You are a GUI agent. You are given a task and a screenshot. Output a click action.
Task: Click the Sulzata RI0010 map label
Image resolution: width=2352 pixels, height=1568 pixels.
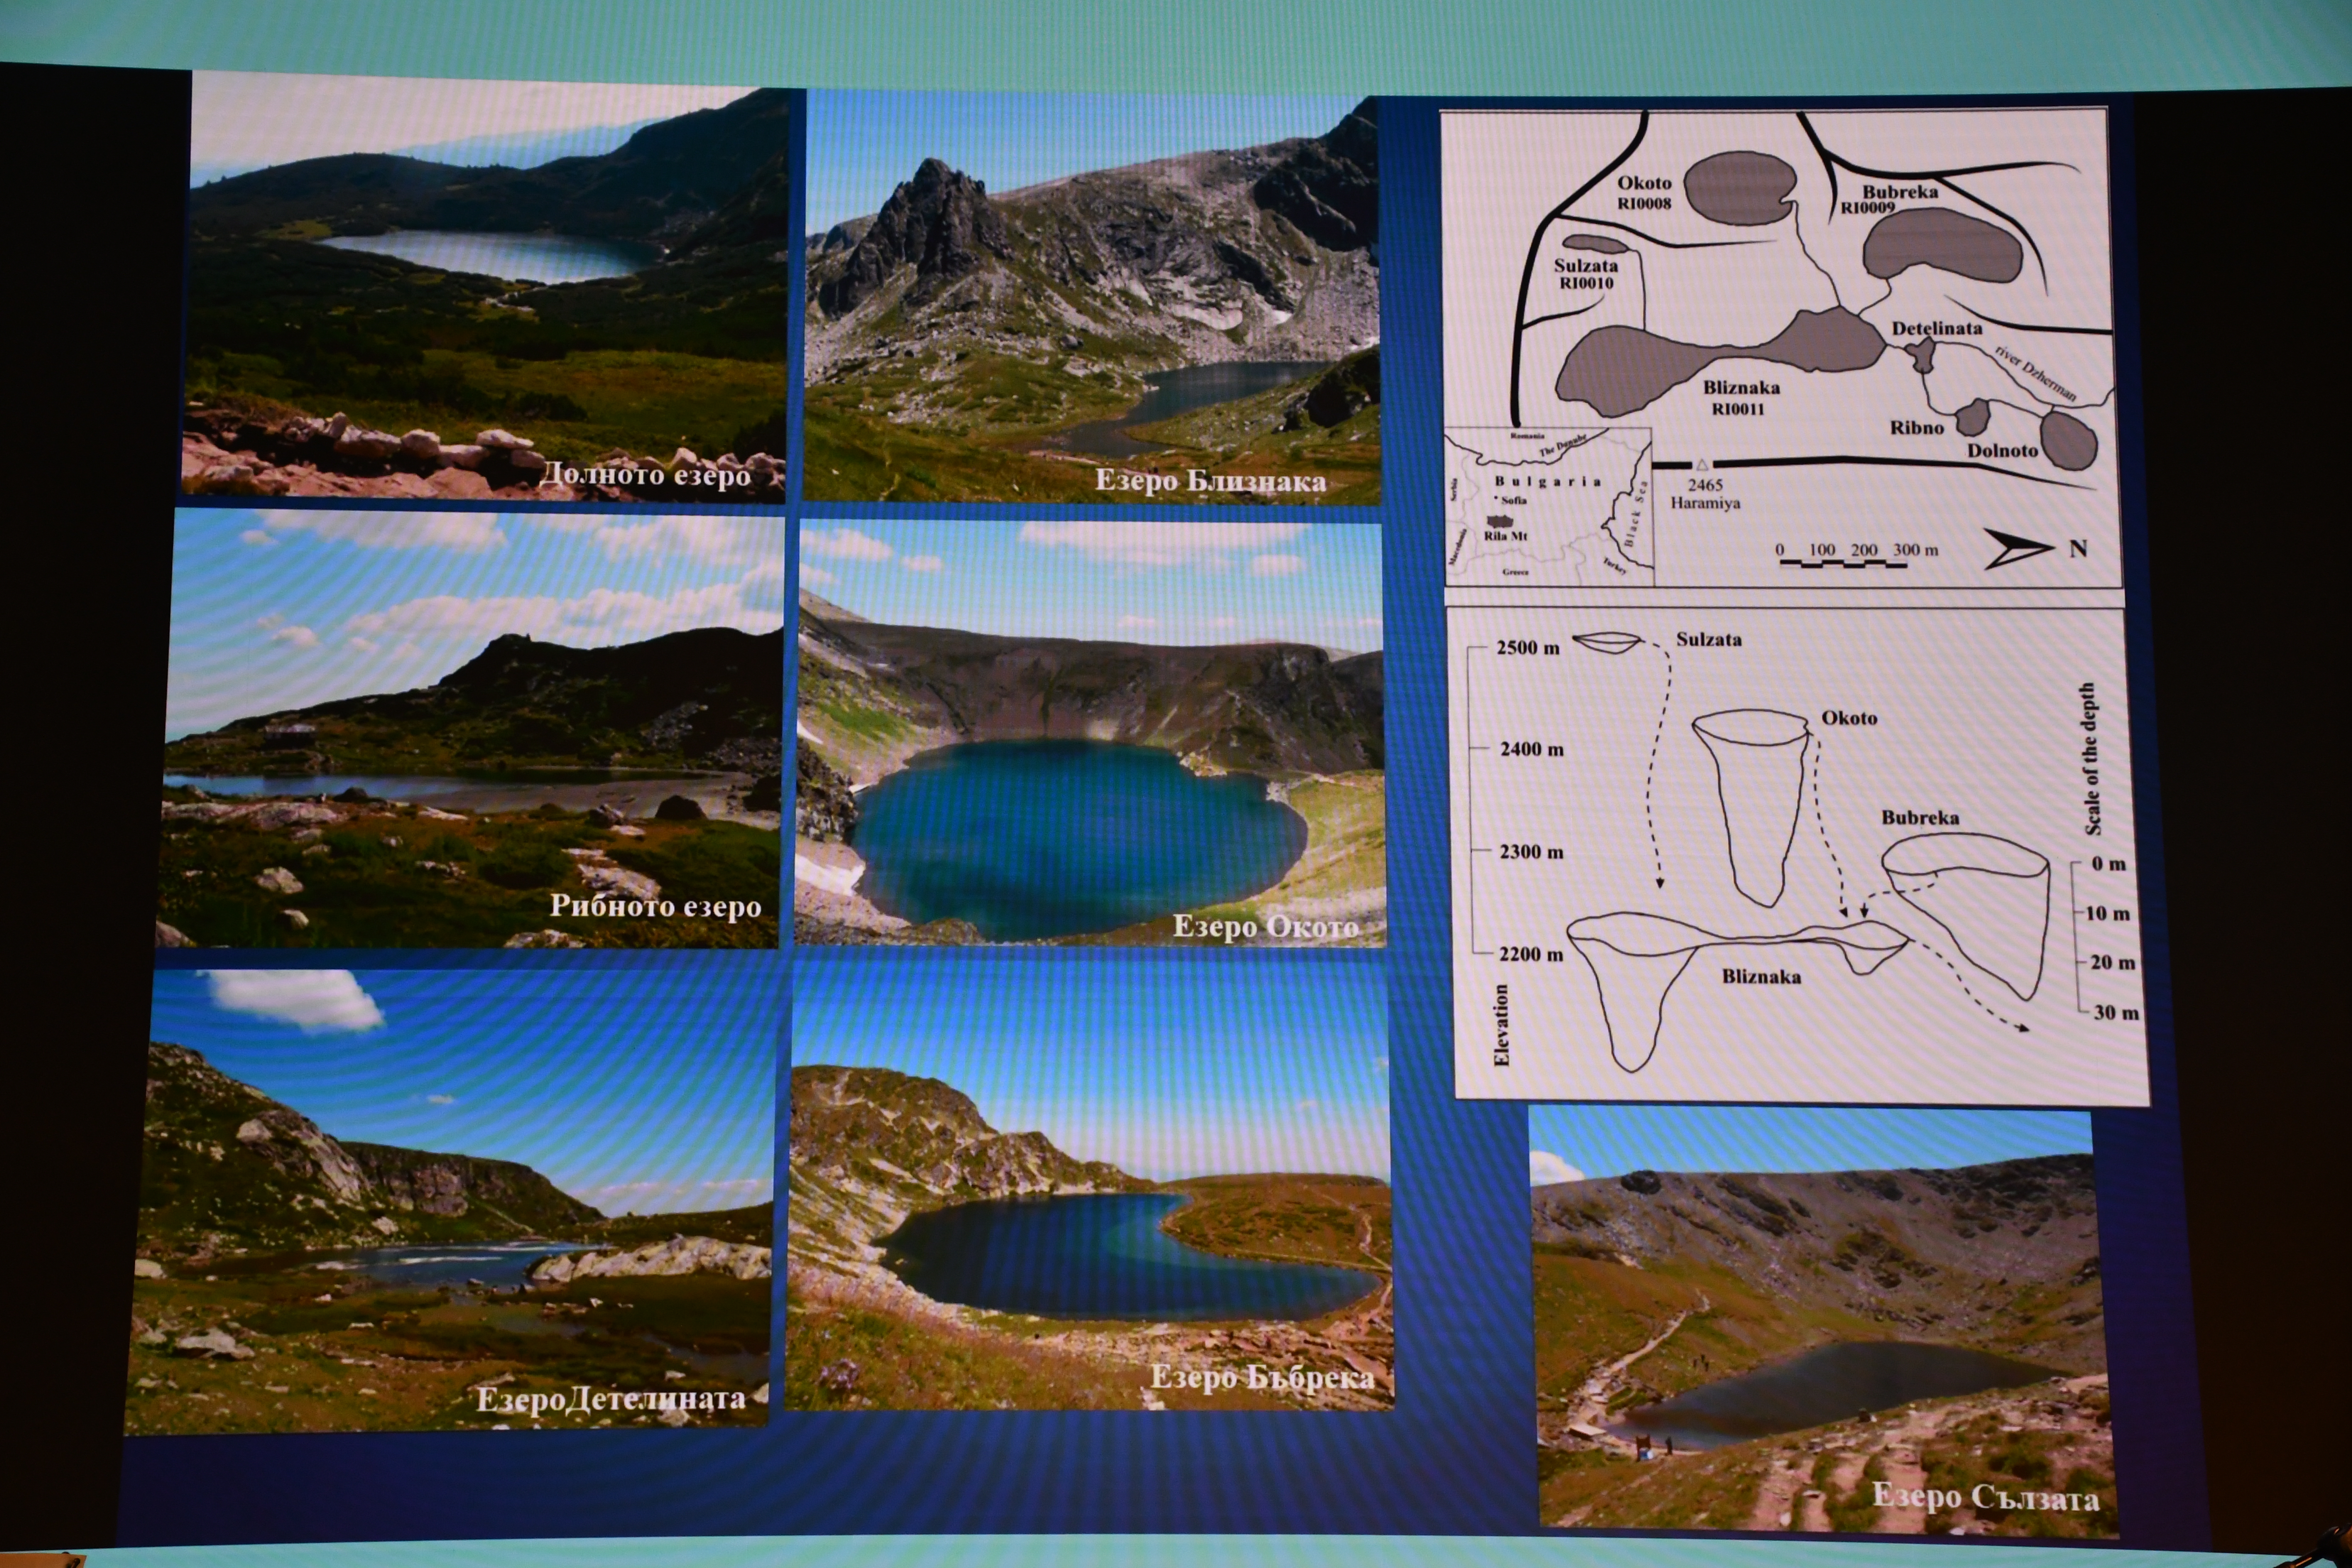click(x=1586, y=274)
